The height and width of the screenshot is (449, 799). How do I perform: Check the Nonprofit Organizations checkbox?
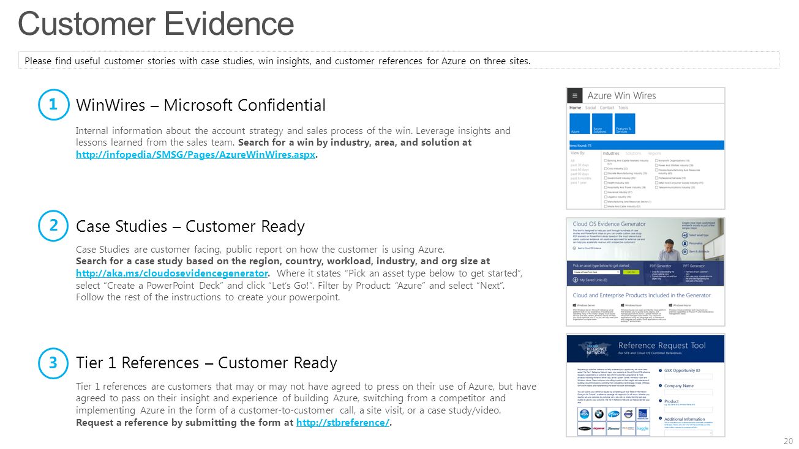pos(656,160)
